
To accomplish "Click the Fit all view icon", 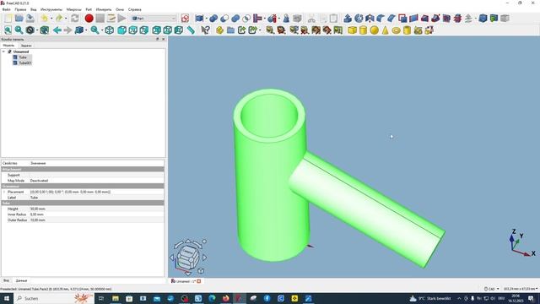I will [8, 30].
